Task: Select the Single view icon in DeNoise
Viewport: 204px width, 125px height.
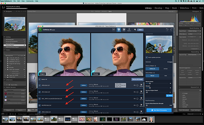Action: pos(124,30)
